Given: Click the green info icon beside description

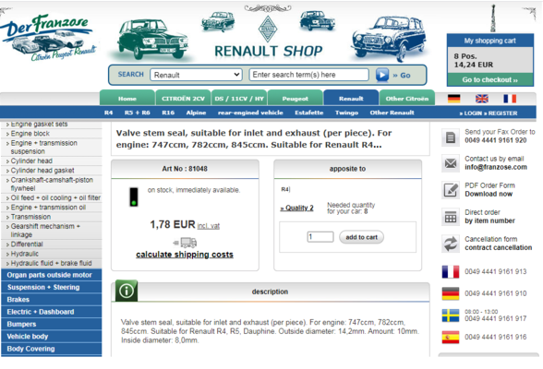Looking at the screenshot, I should [x=127, y=291].
